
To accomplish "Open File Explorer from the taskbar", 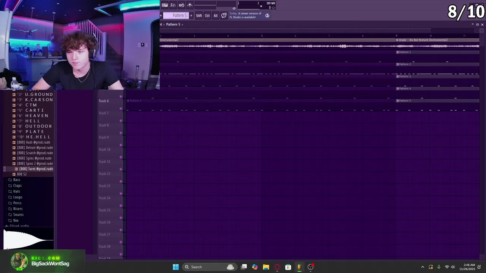I will pos(266,267).
